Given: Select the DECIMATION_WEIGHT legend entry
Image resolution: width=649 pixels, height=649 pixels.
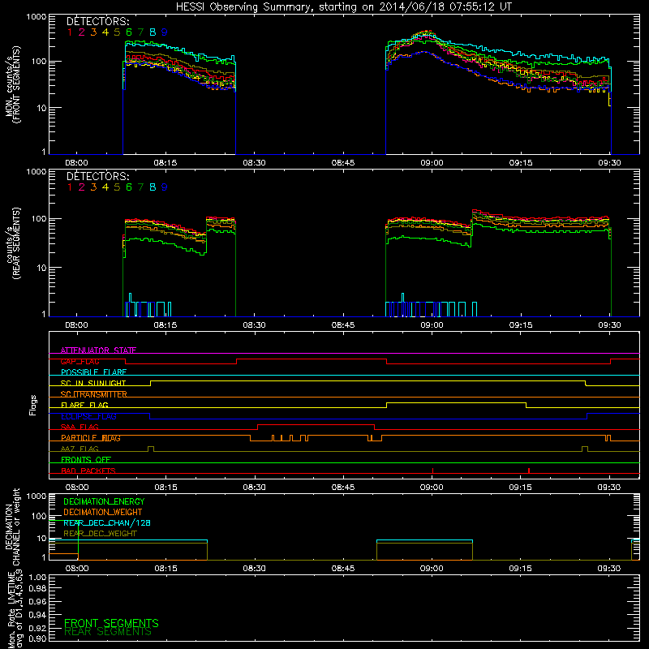Looking at the screenshot, I should click(x=103, y=513).
